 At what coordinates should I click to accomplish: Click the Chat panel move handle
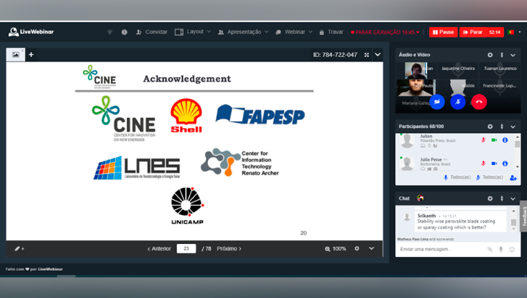tap(502, 199)
